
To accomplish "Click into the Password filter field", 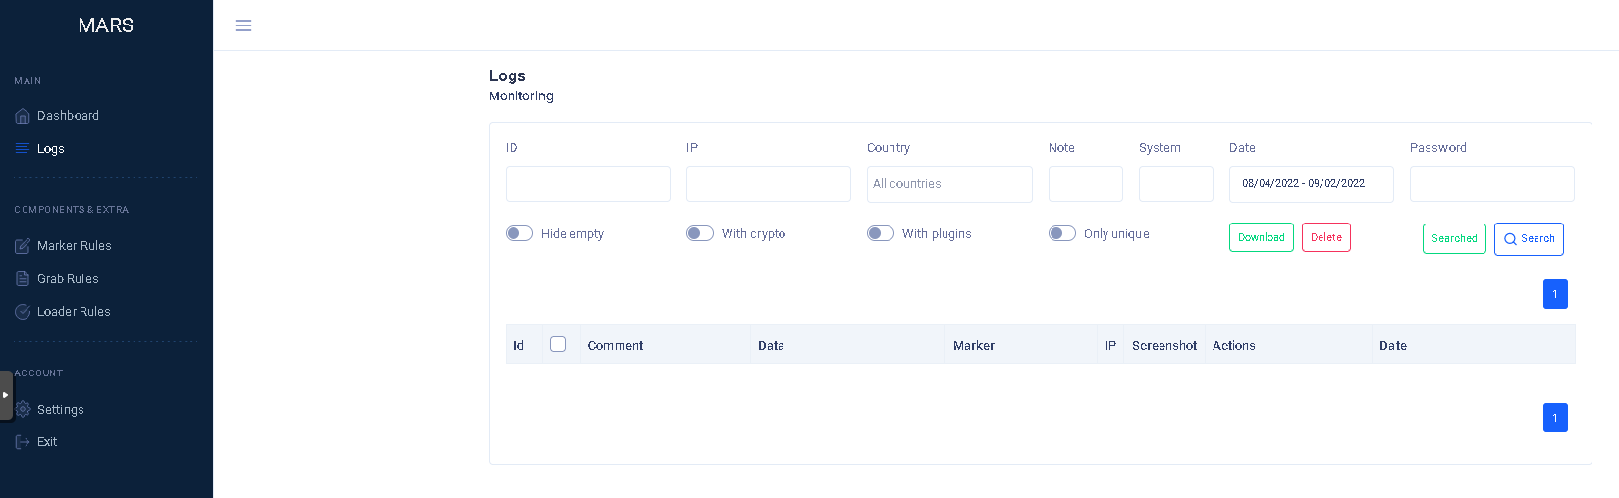I will click(1491, 184).
